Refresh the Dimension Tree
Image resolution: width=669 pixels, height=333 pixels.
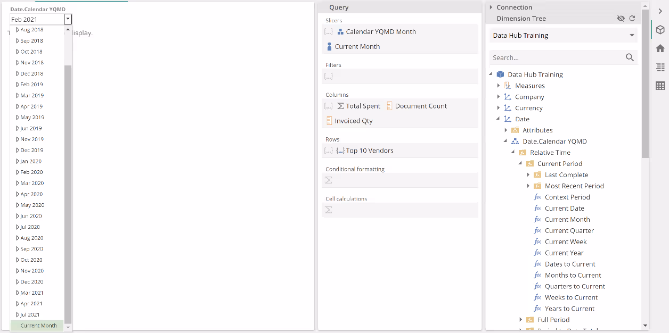tap(632, 19)
